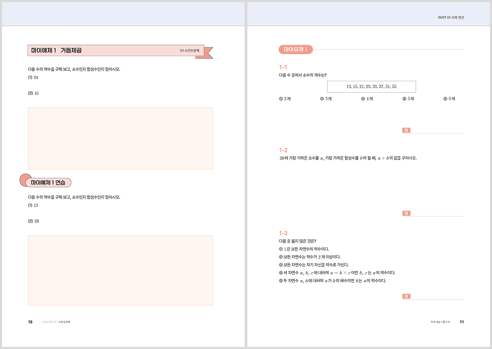Click page number 10 in the footer
492x349 pixels.
[x=30, y=322]
